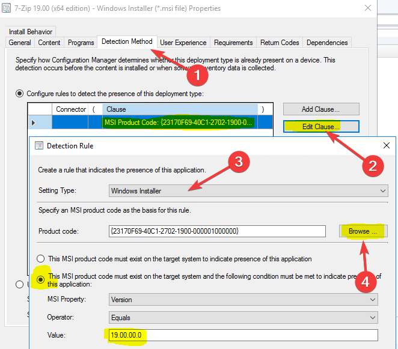Click the Detection Rule dialog icon
The width and height of the screenshot is (398, 349).
(39, 145)
